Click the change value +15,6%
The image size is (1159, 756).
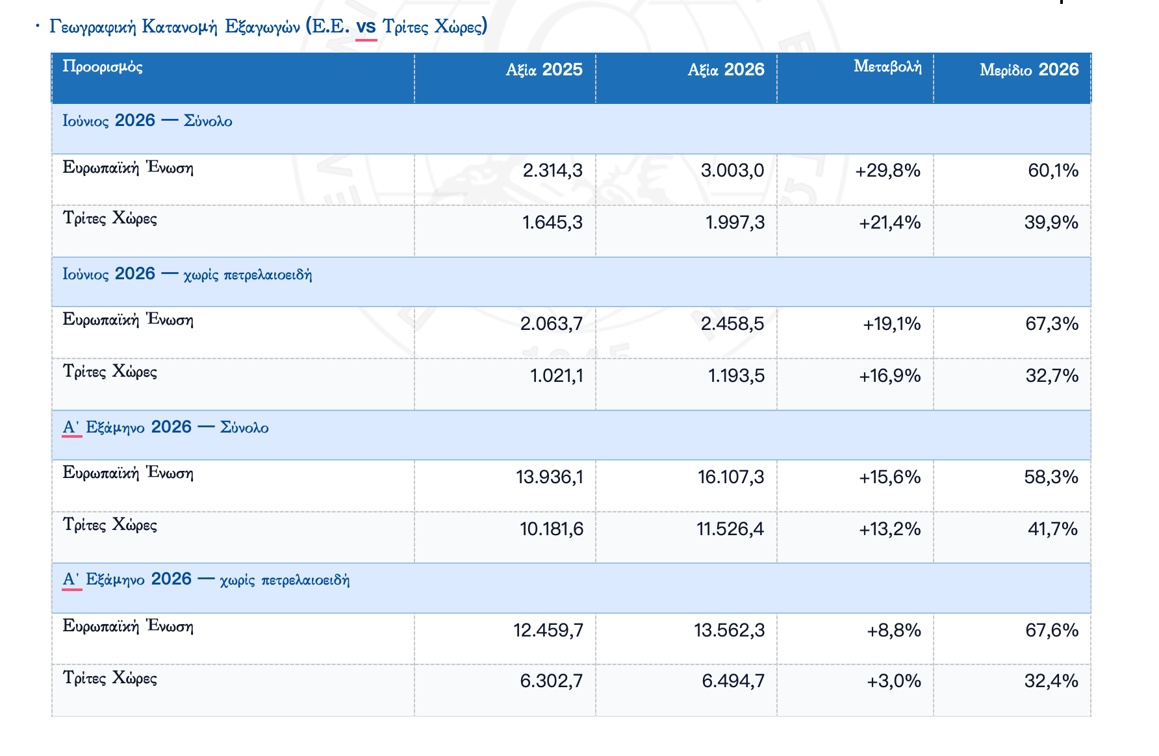click(890, 477)
